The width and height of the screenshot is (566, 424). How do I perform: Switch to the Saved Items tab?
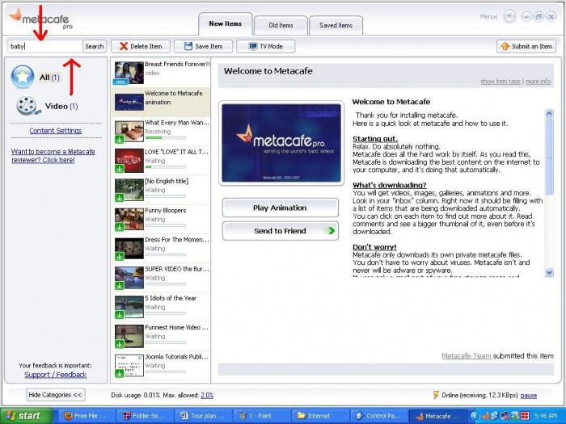pos(336,25)
